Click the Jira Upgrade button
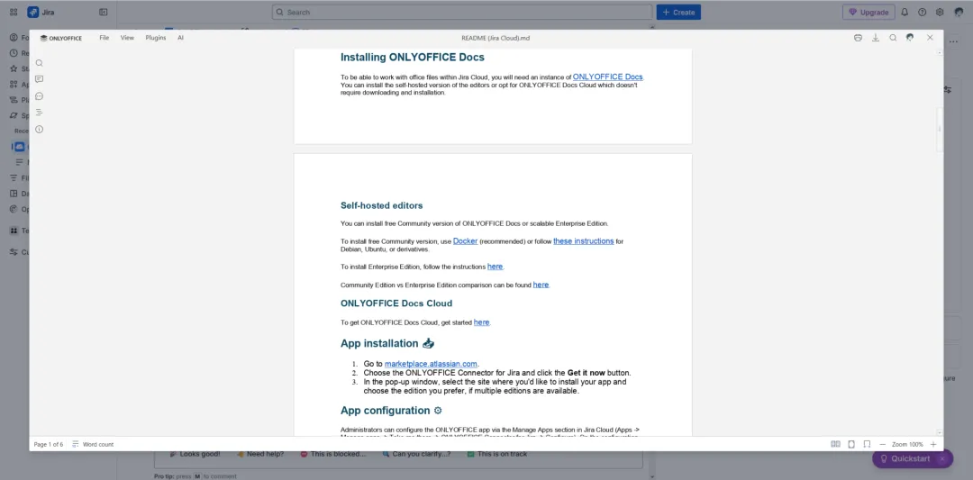This screenshot has height=480, width=973. (x=868, y=12)
